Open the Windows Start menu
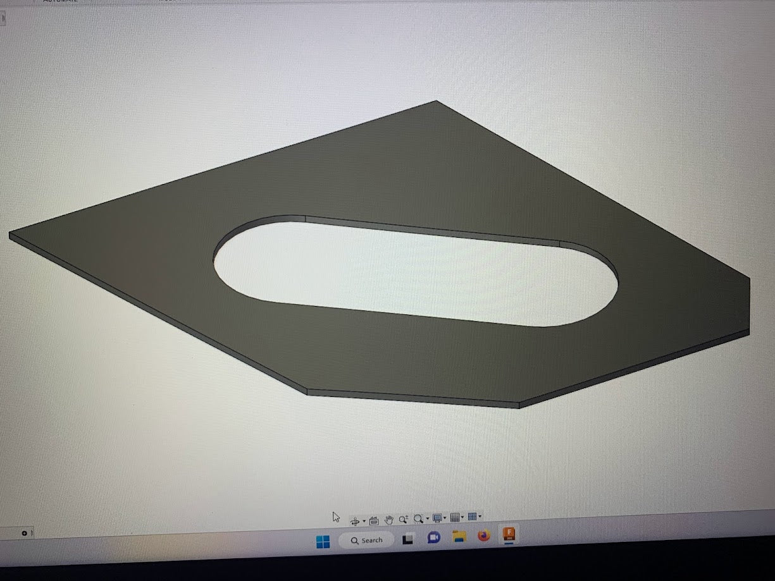 pos(323,542)
